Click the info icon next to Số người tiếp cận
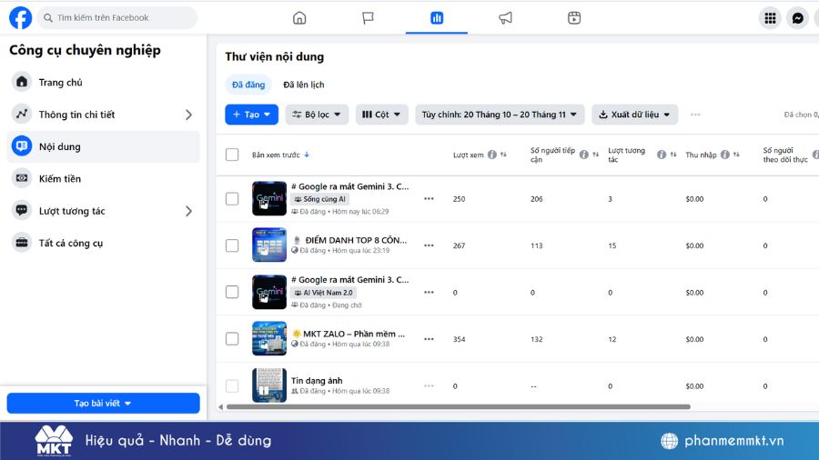Screen dimensions: 819x460 pyautogui.click(x=584, y=155)
